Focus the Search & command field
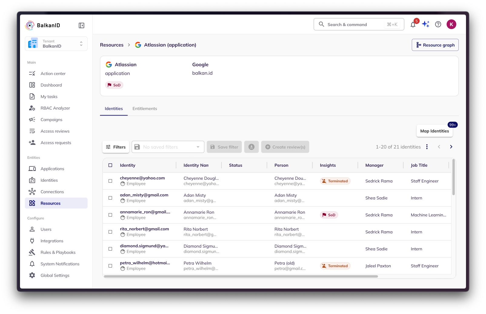The width and height of the screenshot is (486, 314). point(359,25)
